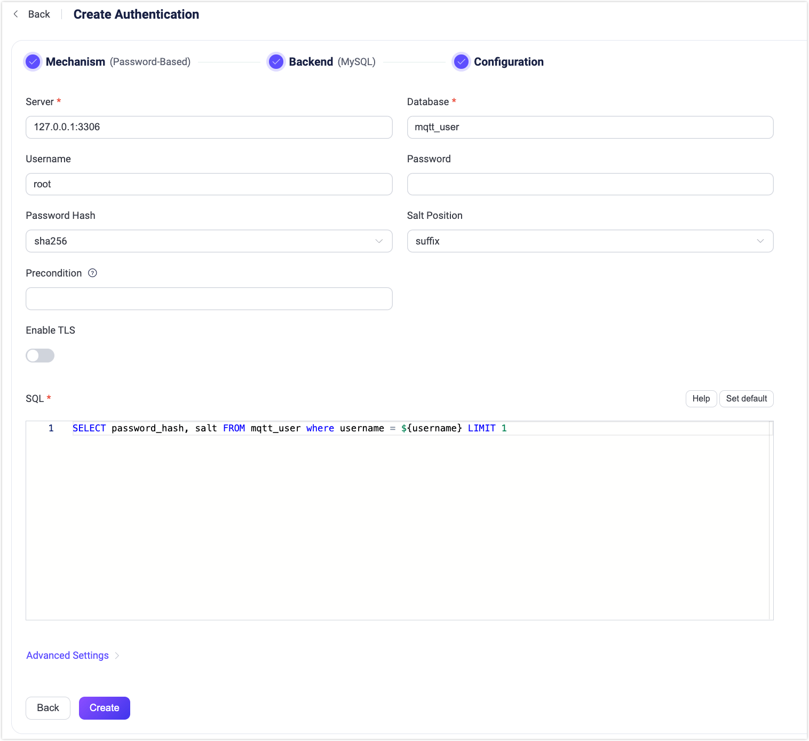Click the Mechanism step checkmark icon
The image size is (809, 741).
click(33, 62)
